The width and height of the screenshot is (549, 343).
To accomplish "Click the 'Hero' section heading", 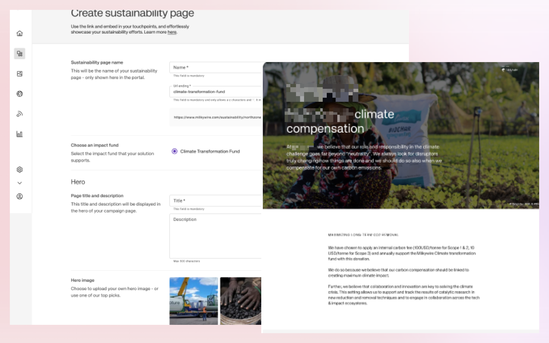I will tap(78, 182).
